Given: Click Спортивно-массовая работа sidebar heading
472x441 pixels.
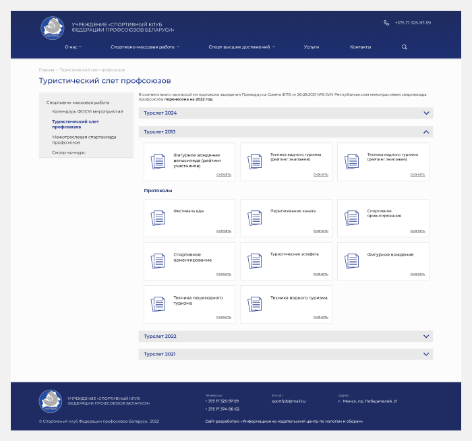Looking at the screenshot, I should (x=78, y=102).
